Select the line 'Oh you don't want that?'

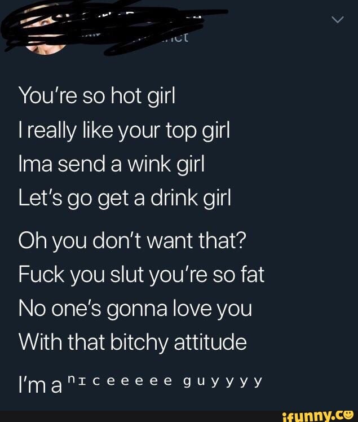[x=132, y=240]
